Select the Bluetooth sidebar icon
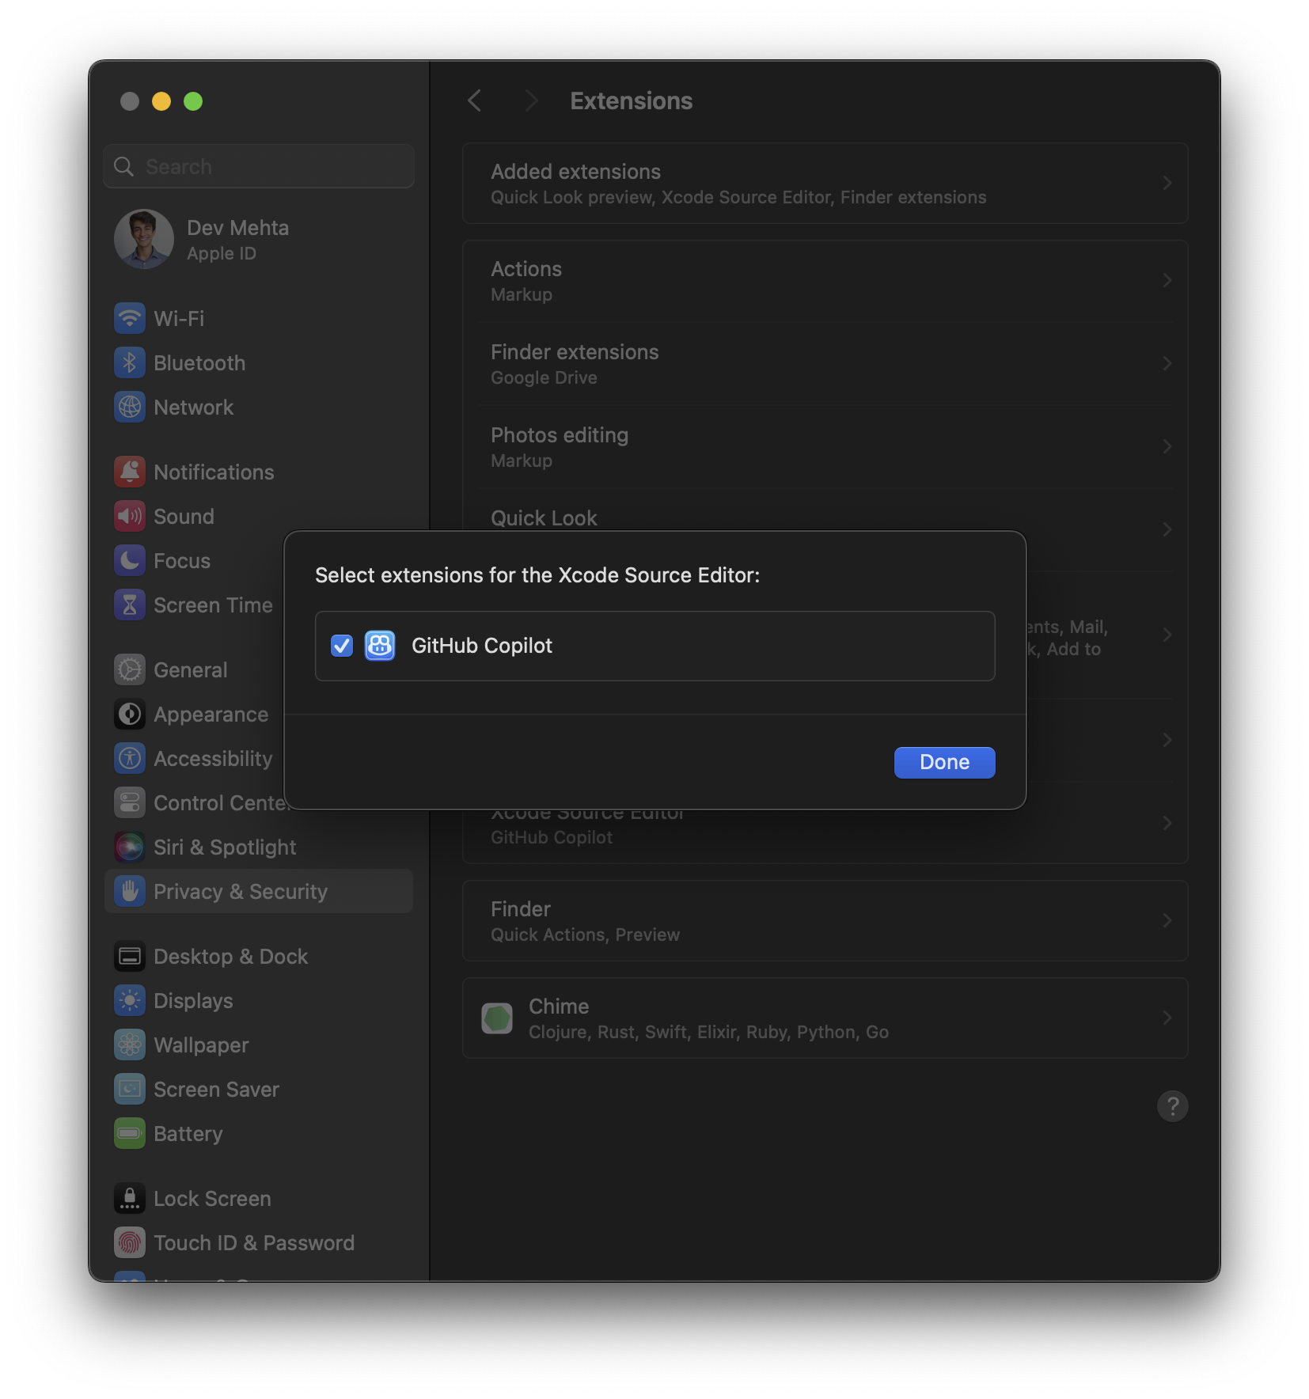The height and width of the screenshot is (1399, 1309). point(130,362)
